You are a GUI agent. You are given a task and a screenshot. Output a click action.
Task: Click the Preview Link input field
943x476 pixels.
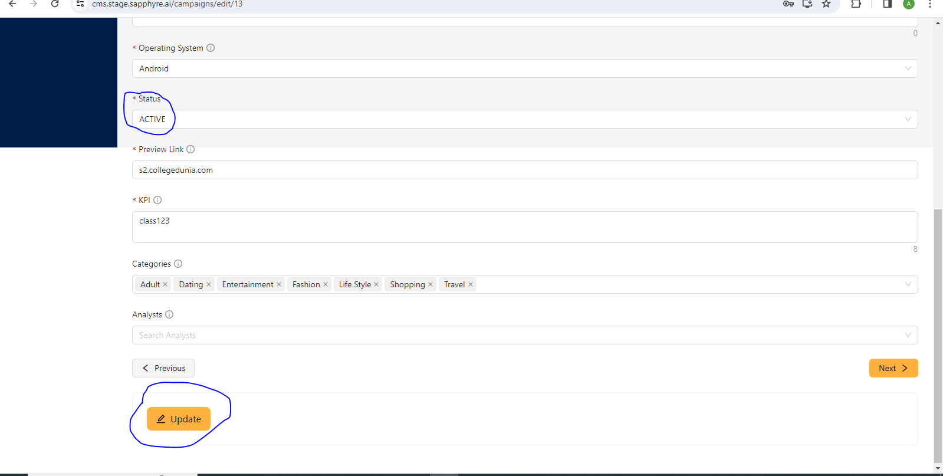coord(525,170)
